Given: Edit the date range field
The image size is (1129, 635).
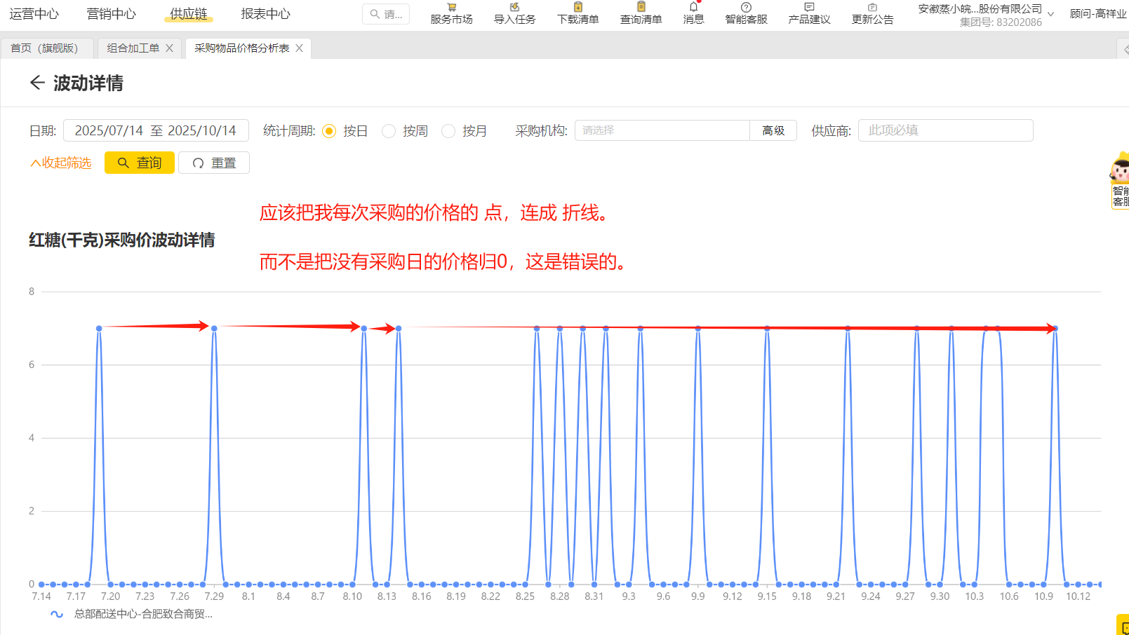Looking at the screenshot, I should [156, 130].
